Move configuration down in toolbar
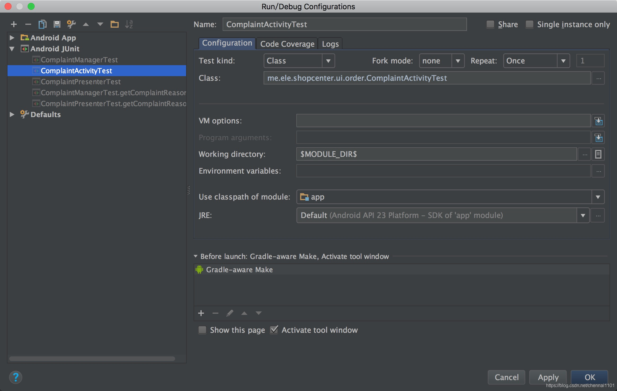 100,24
